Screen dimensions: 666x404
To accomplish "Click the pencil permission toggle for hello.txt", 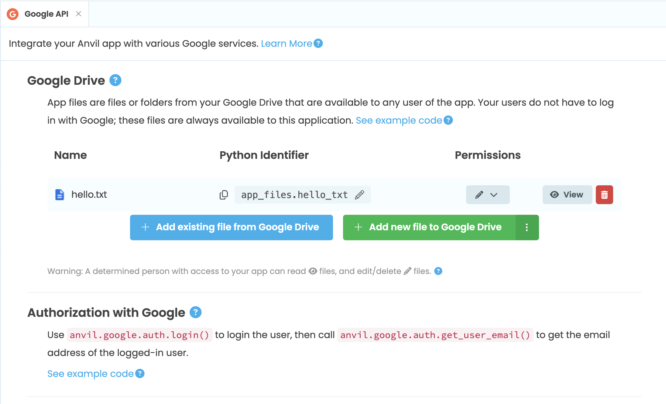I will (x=479, y=195).
